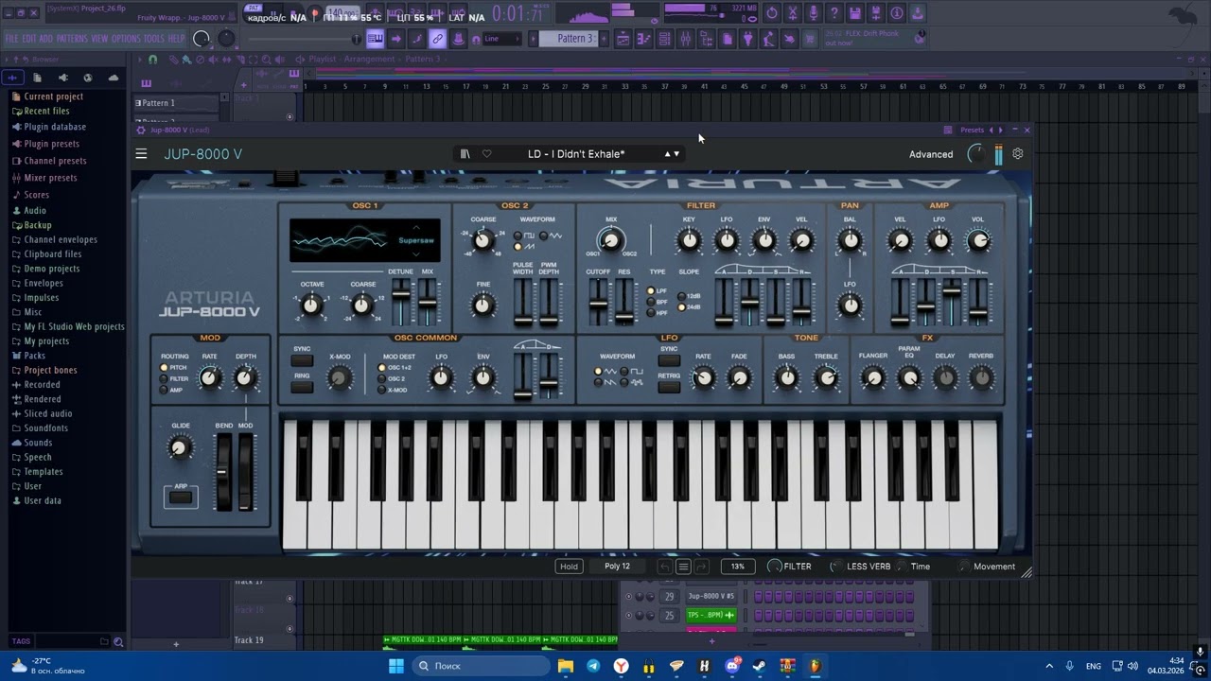Screen dimensions: 1211x681
Task: Open the Presets menu in plugin title bar
Action: click(x=972, y=131)
